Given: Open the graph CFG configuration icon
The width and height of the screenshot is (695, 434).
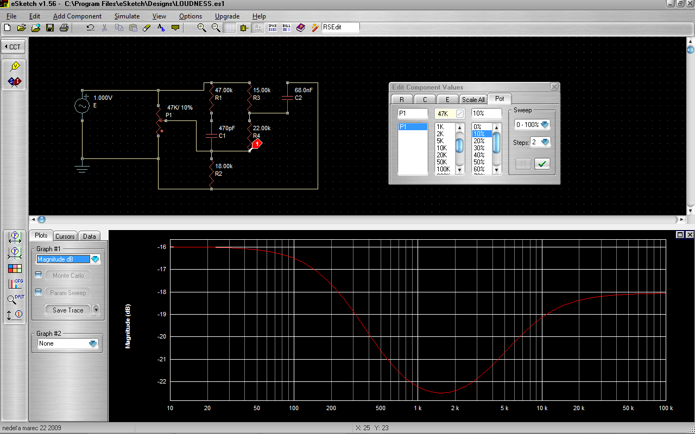Looking at the screenshot, I should 16,283.
